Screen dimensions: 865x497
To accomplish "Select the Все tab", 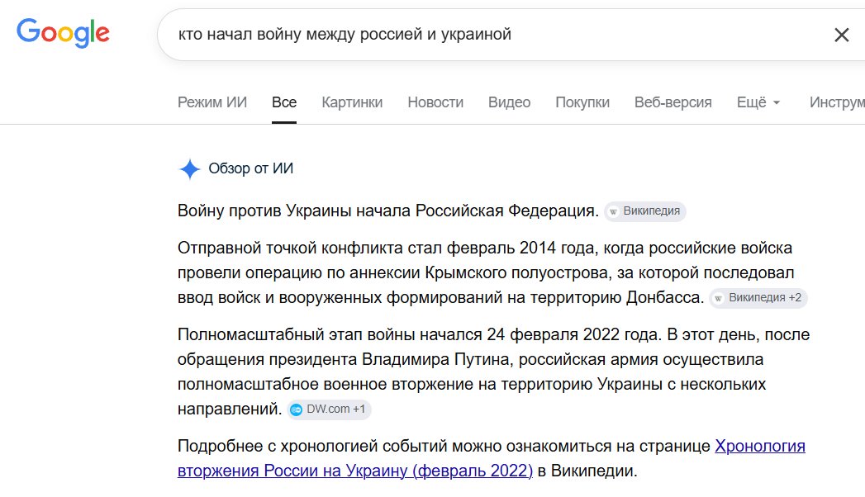I will tap(284, 102).
